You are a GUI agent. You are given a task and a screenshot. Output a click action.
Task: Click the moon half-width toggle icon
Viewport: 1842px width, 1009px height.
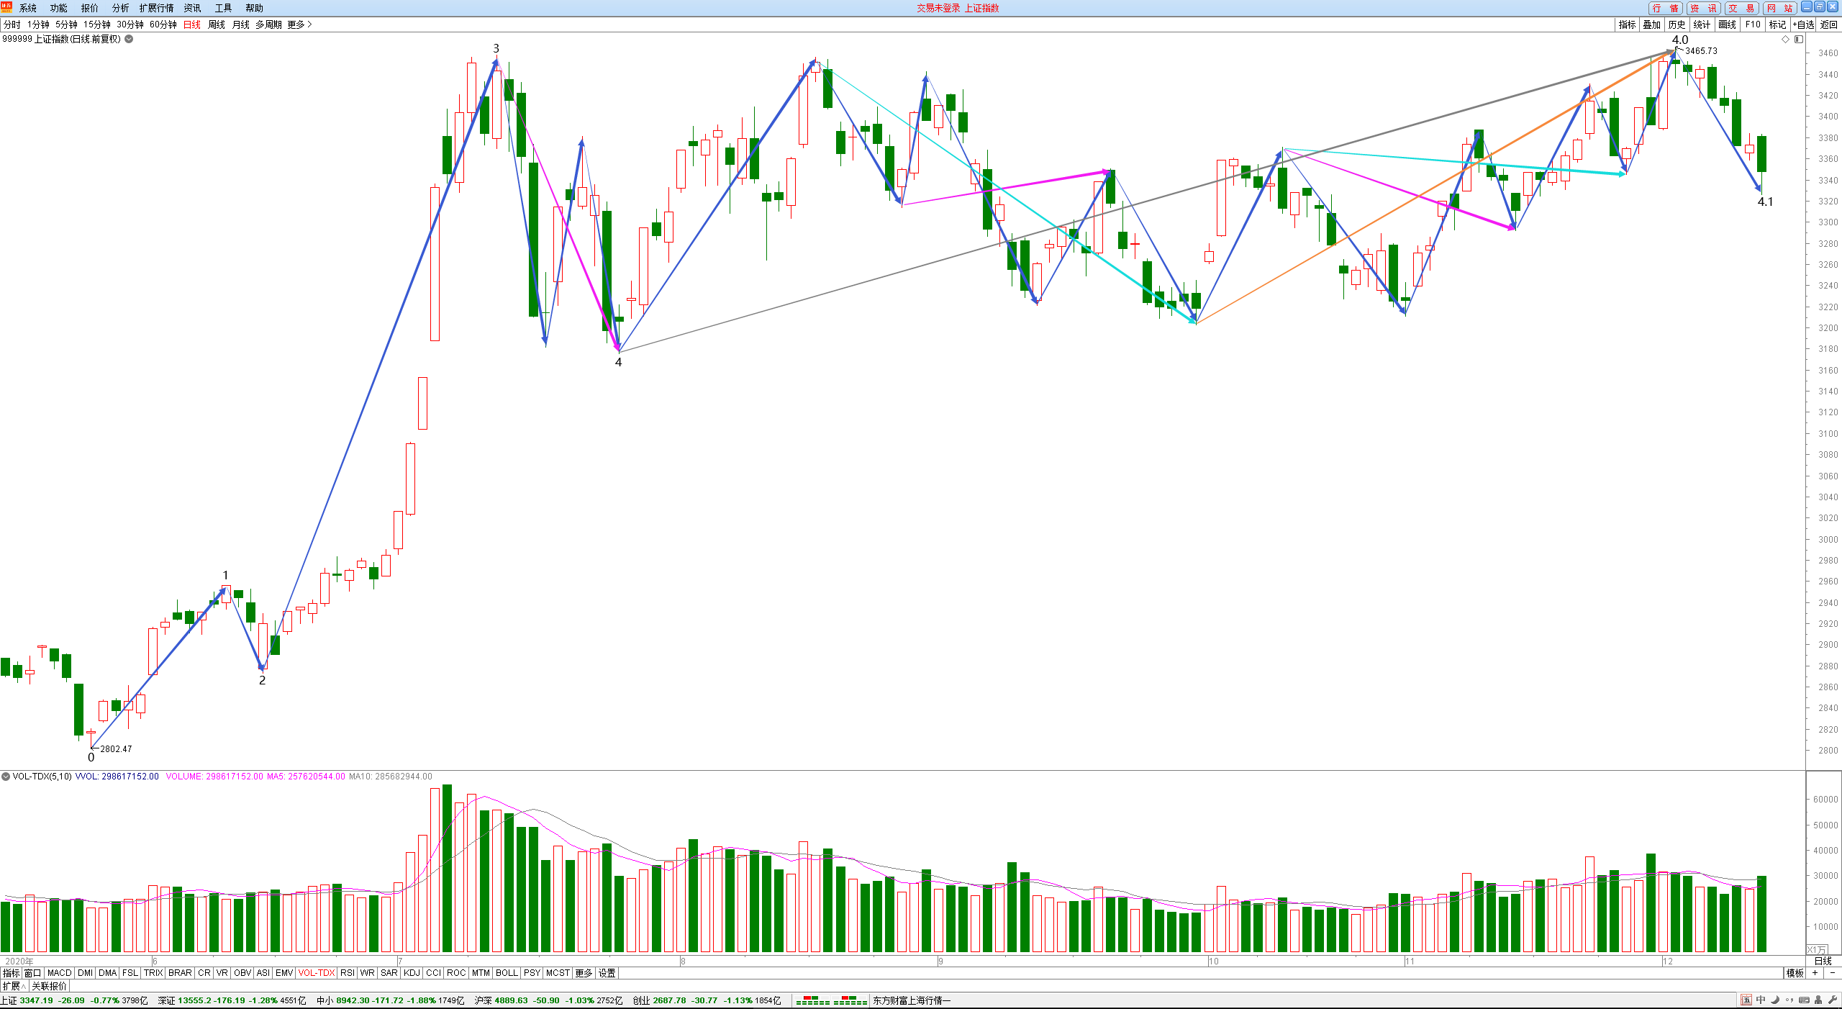(1775, 1000)
